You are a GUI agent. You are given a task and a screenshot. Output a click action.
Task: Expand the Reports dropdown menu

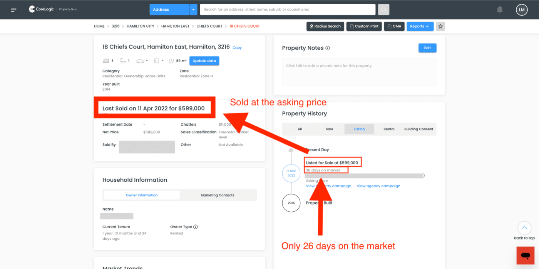[420, 27]
